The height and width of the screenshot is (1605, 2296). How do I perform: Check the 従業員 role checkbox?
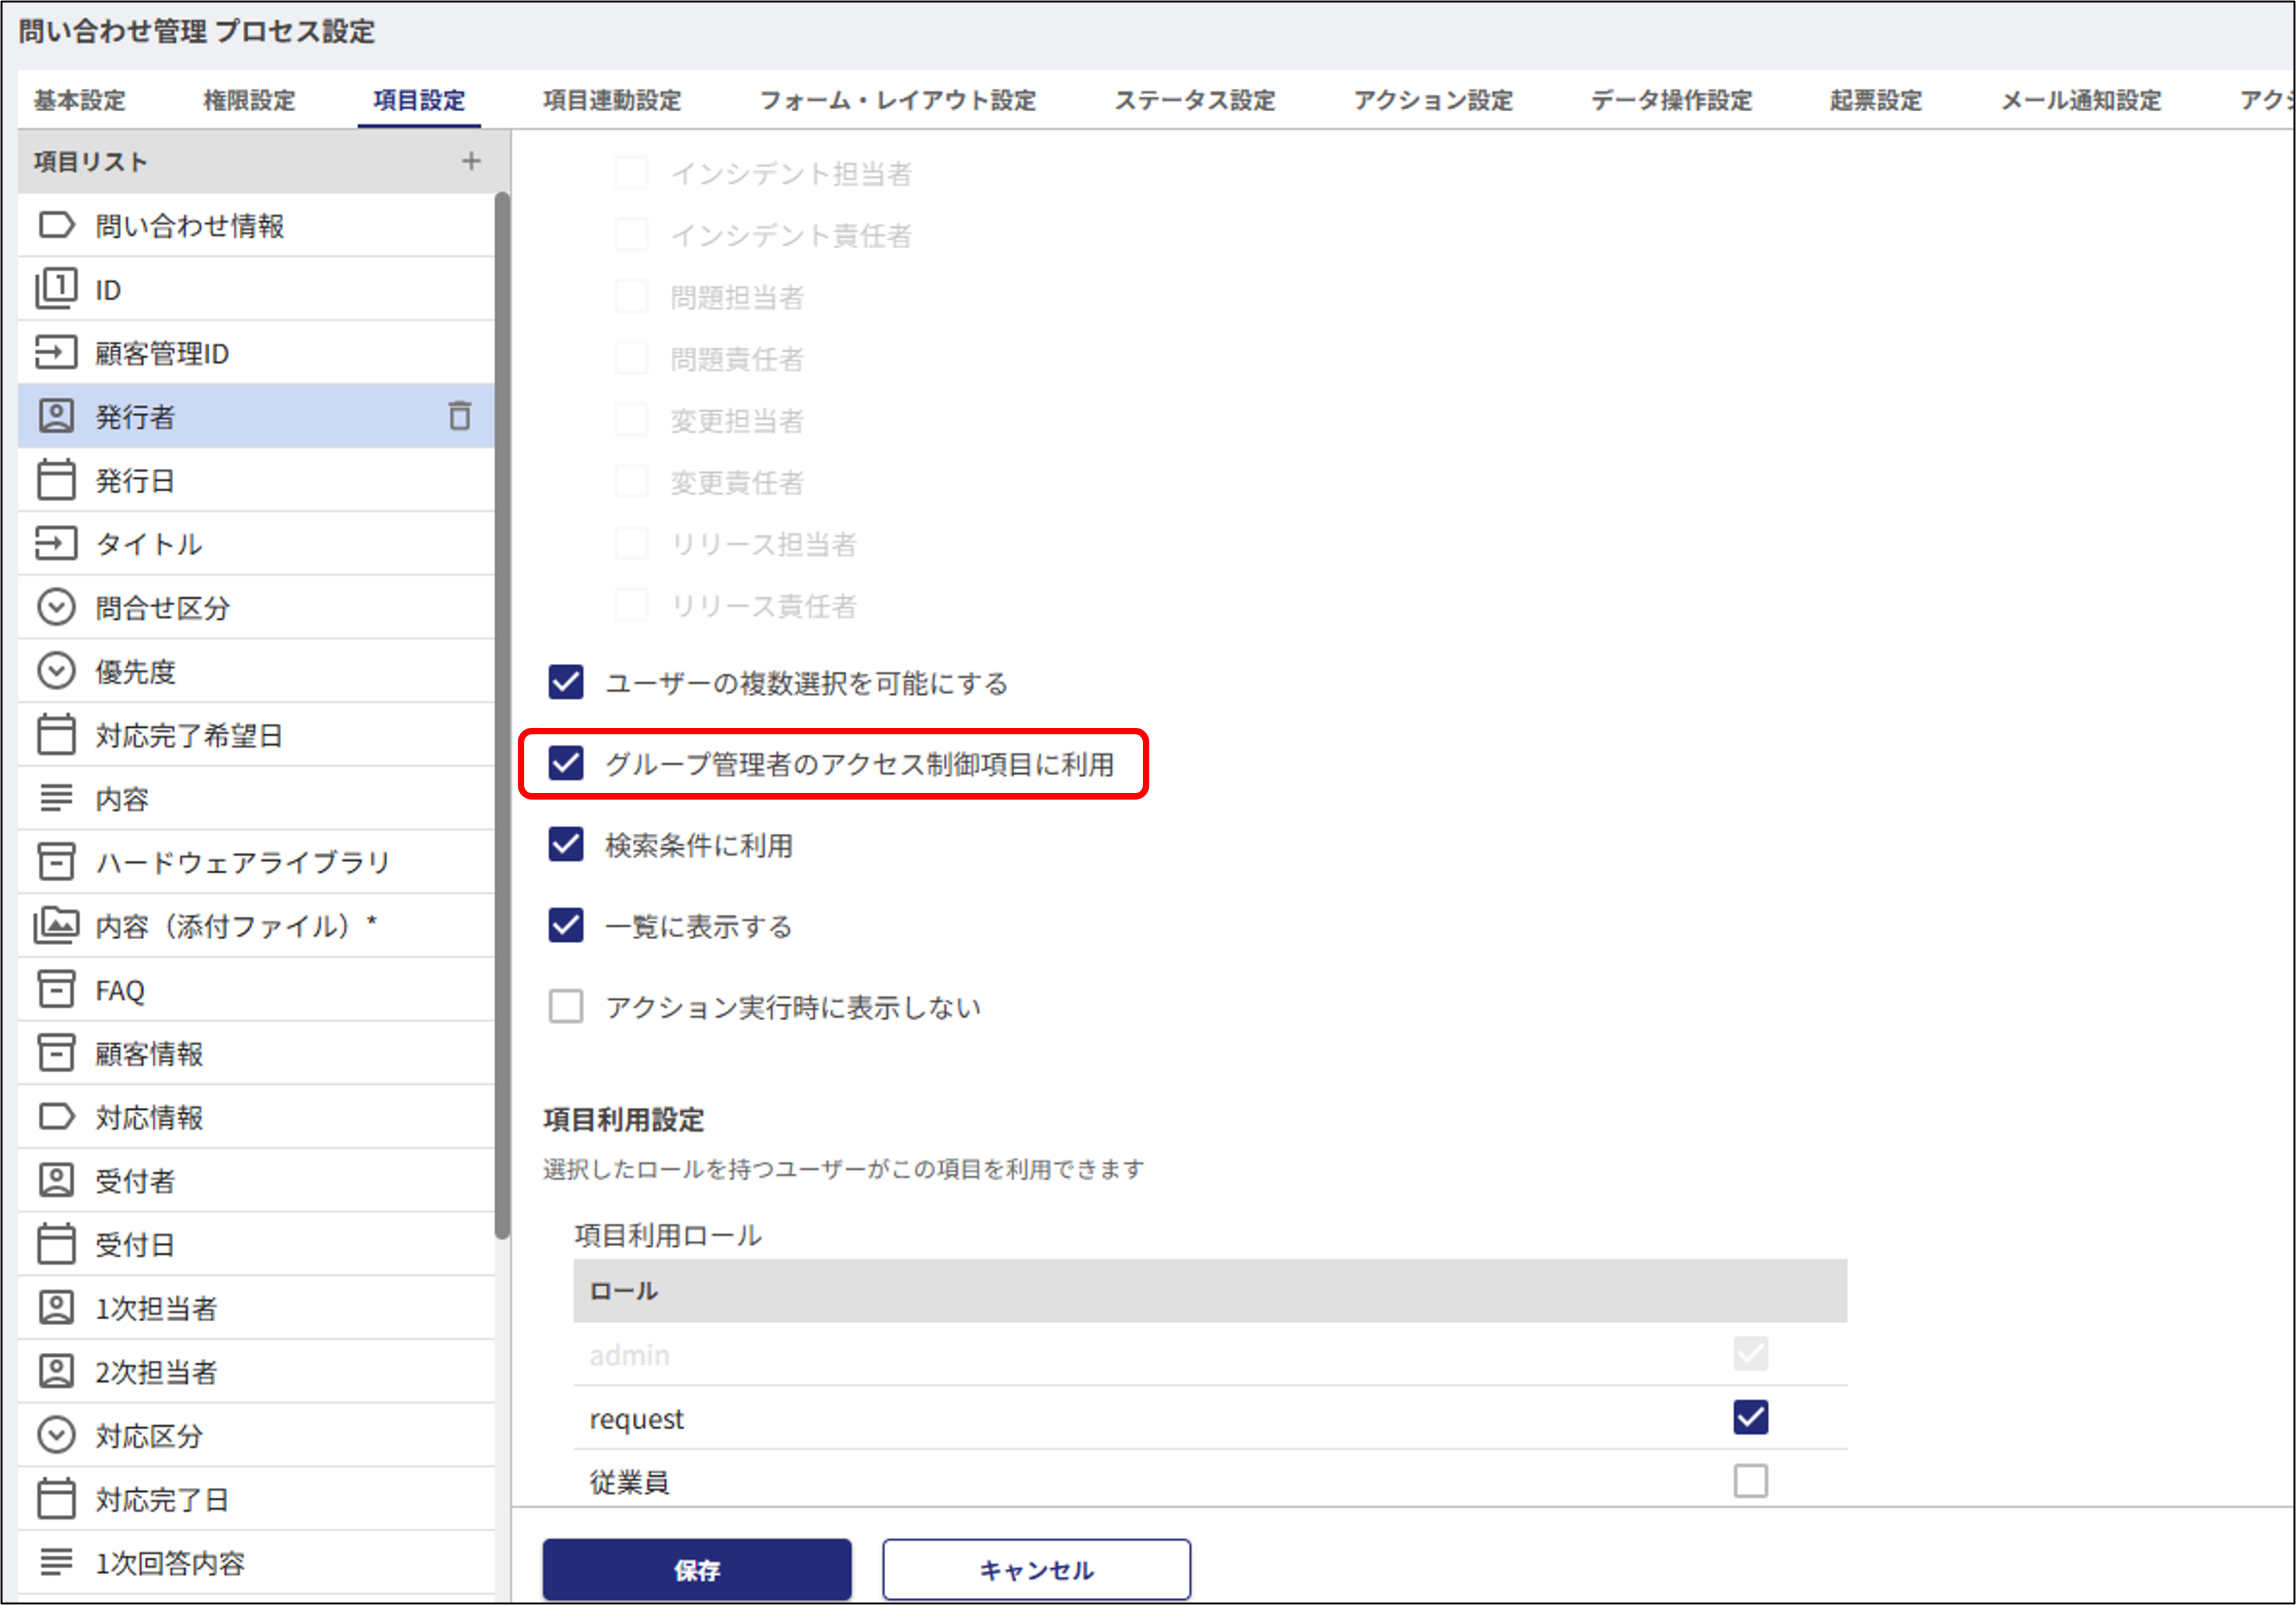(x=1750, y=1482)
